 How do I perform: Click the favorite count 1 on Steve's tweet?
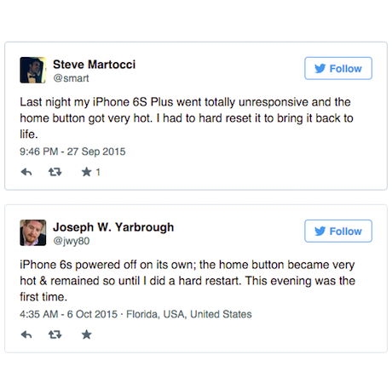pos(98,172)
